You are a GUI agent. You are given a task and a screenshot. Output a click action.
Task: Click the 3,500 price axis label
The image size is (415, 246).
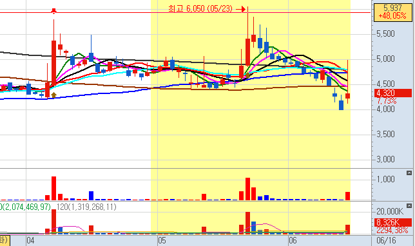[x=385, y=135]
